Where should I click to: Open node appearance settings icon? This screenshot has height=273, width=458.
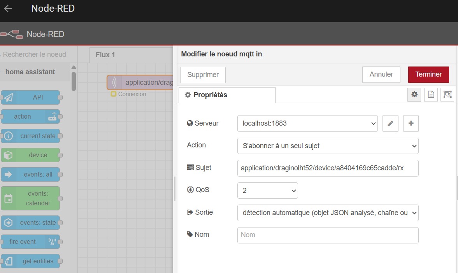[x=447, y=94]
